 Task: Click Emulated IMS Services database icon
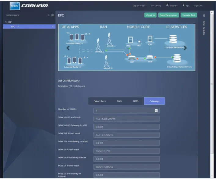[173, 39]
